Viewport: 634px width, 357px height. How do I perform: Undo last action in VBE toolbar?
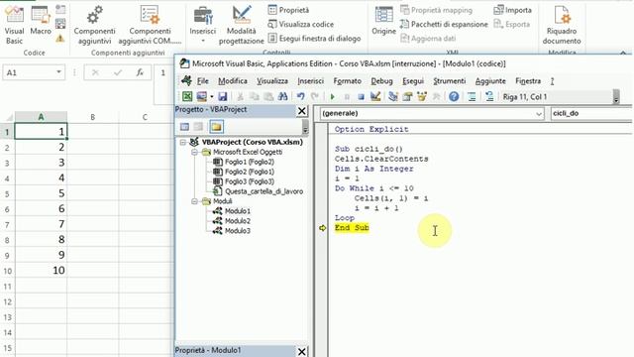[300, 96]
